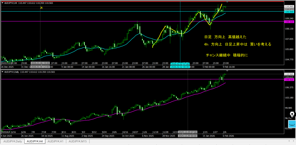
Task: Click the active AUDJPY#,H4 tab
Action: click(34, 141)
